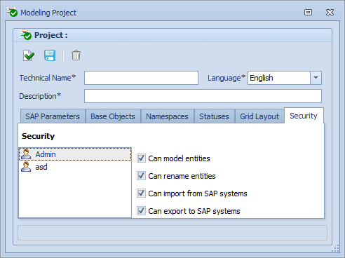The image size is (345, 258).
Task: Open the Language dropdown arrow
Action: coord(316,78)
